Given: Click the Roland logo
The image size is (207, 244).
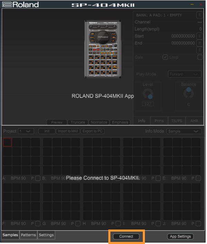Looking at the screenshot, I should coord(21,4).
